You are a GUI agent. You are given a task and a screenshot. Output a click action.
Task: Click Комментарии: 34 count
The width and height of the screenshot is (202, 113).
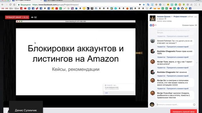coord(189,25)
